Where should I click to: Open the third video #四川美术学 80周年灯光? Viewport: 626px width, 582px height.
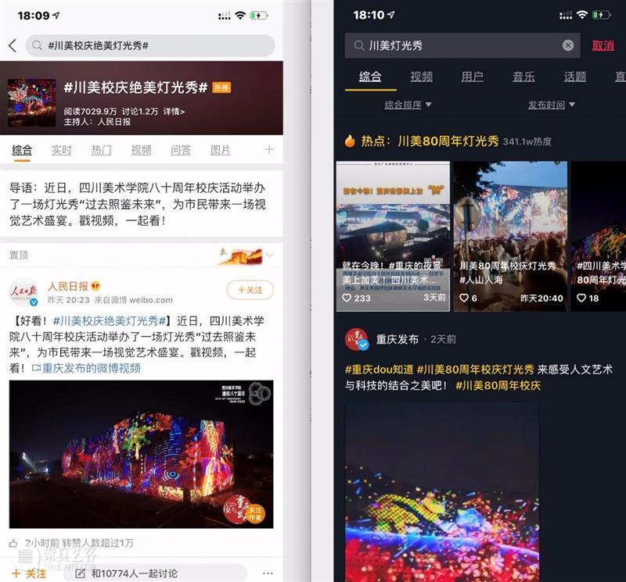[599, 236]
